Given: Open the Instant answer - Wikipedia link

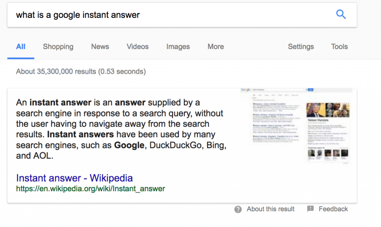Looking at the screenshot, I should click(74, 178).
